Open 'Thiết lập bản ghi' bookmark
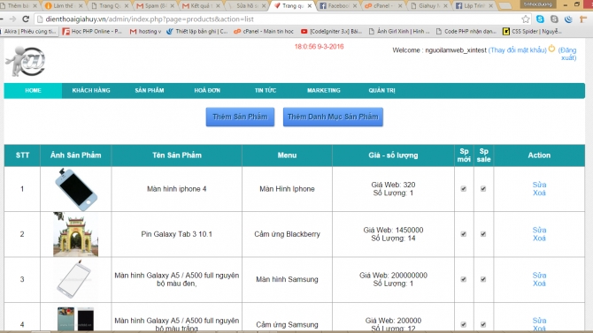Viewport: 593px width, 333px height. (x=197, y=31)
